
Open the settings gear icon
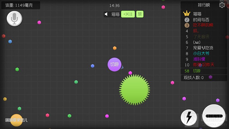222,5
